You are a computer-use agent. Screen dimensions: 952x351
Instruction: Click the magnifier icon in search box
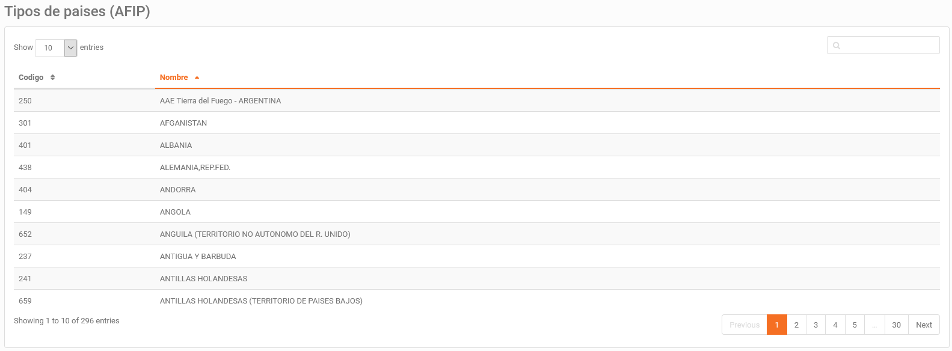[837, 46]
